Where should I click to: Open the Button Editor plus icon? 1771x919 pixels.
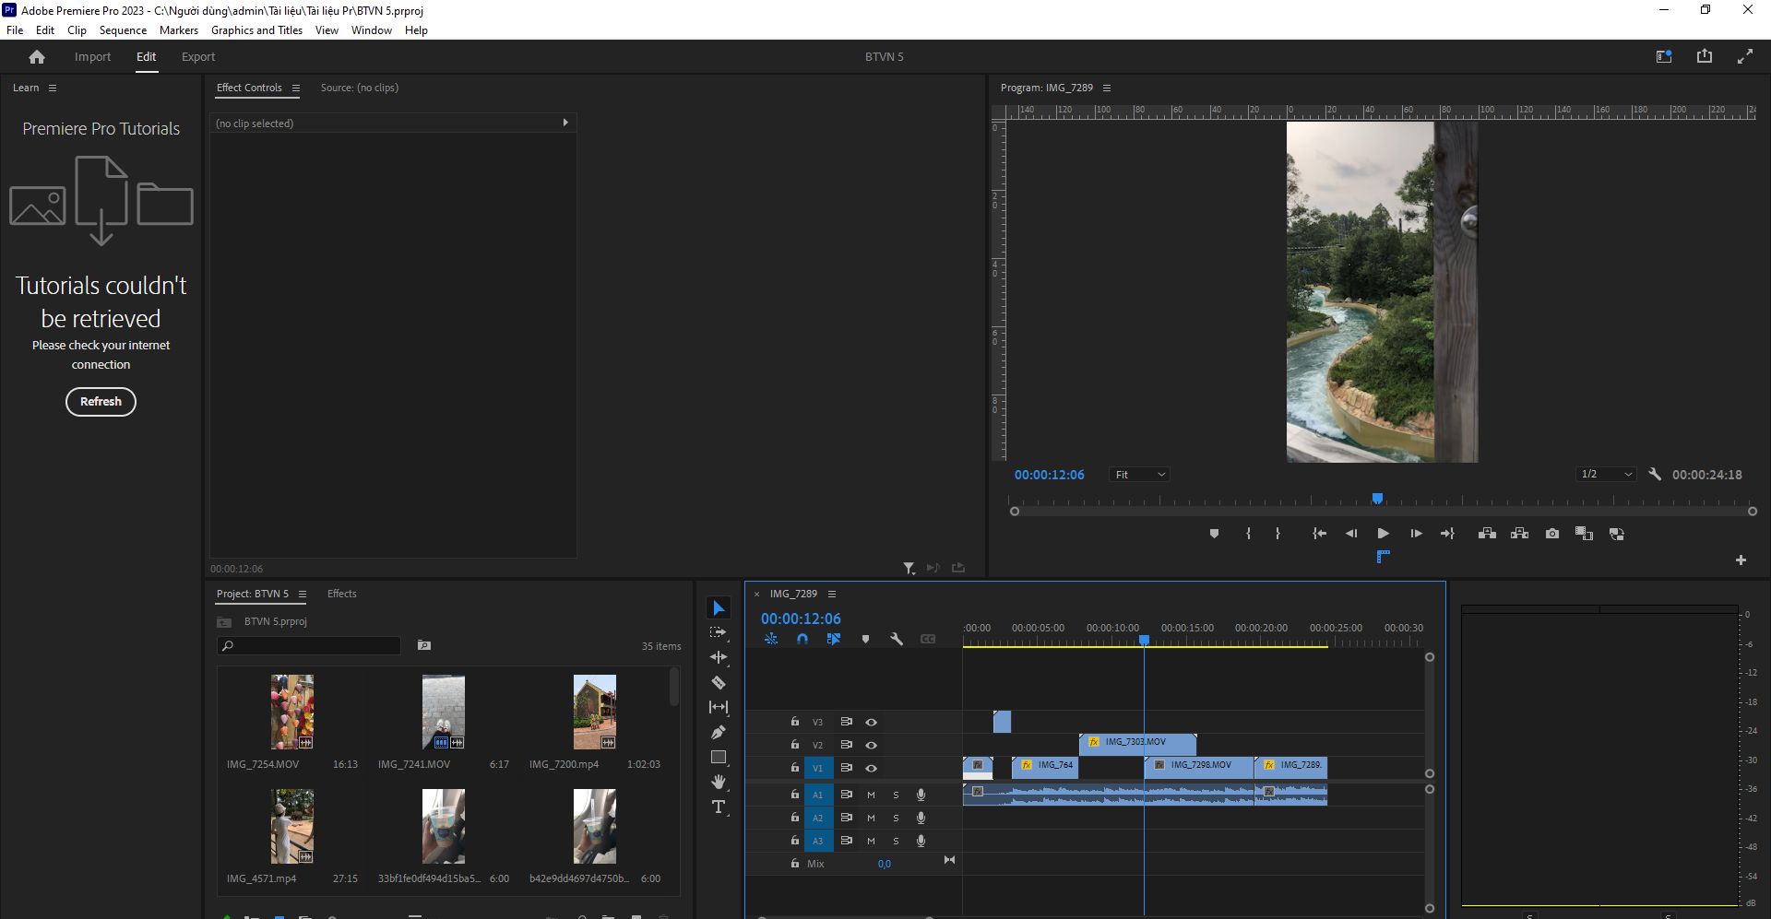tap(1741, 560)
